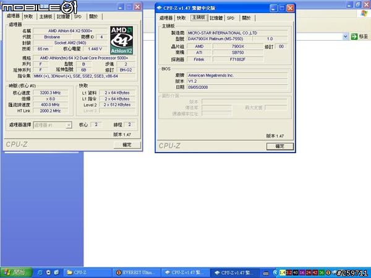This screenshot has width=371, height=278.
Task: Click the 790GX chipset value
Action: [x=238, y=46]
